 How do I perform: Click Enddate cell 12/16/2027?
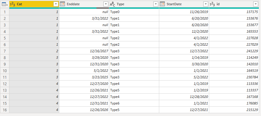(x=84, y=51)
